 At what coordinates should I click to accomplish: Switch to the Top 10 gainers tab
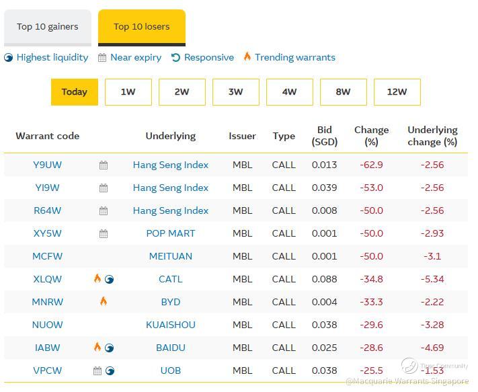[x=48, y=27]
